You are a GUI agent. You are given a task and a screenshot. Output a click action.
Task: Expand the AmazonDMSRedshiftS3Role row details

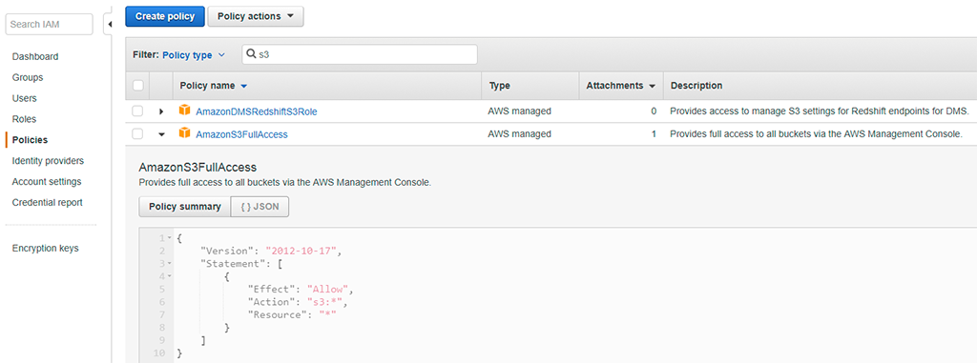161,111
